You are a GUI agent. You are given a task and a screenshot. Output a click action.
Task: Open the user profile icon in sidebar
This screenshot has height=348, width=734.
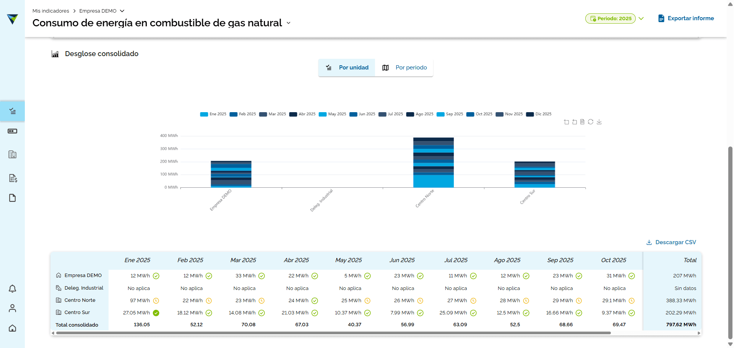[x=13, y=308]
